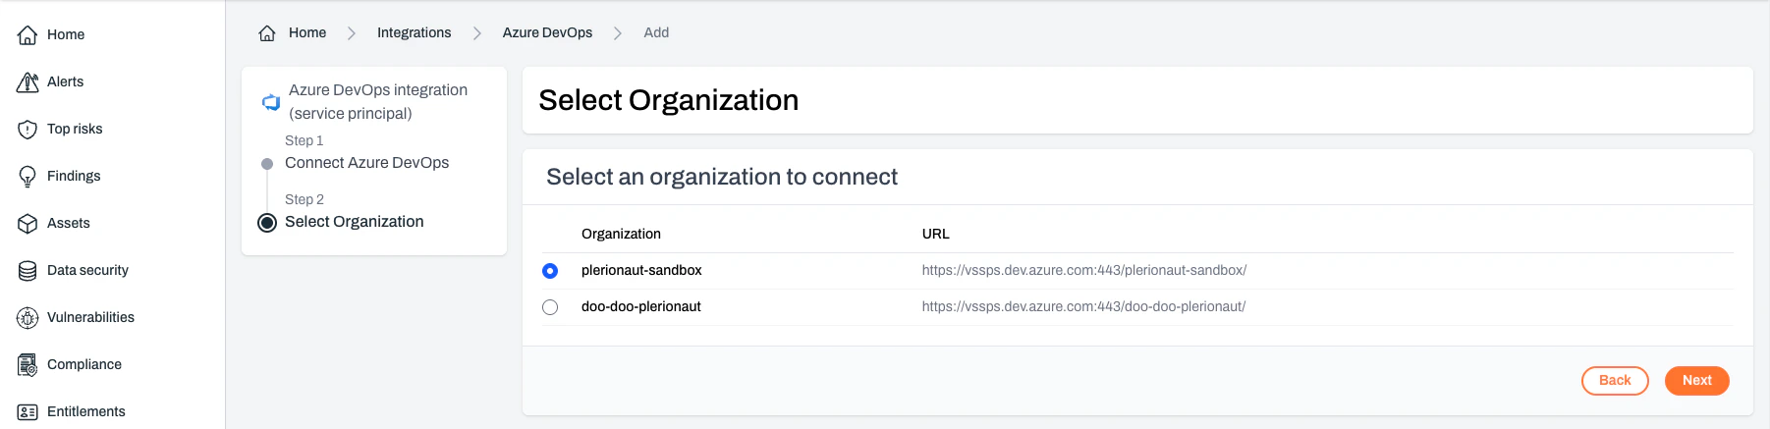Click the Top risks shield icon
This screenshot has height=429, width=1770.
click(28, 130)
